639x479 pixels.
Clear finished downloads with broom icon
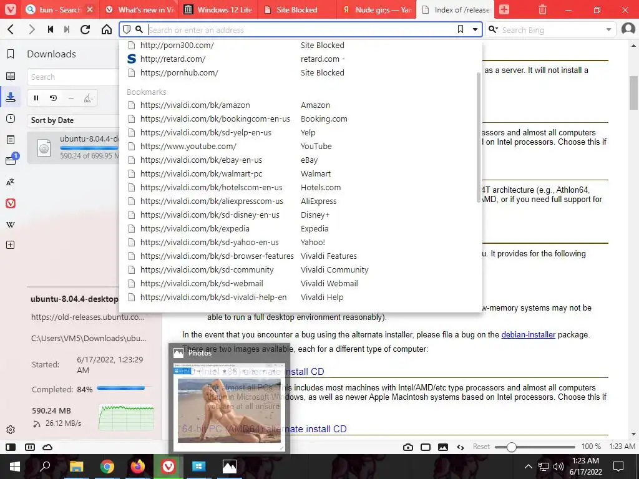[x=87, y=98]
